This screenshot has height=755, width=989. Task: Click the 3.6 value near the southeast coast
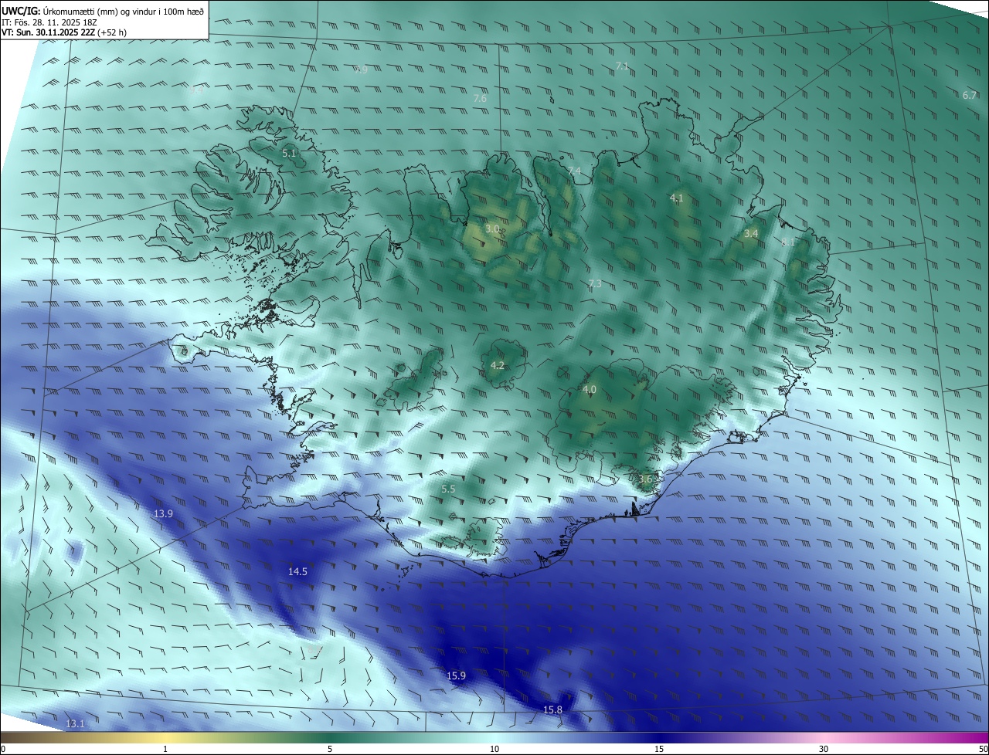[646, 479]
